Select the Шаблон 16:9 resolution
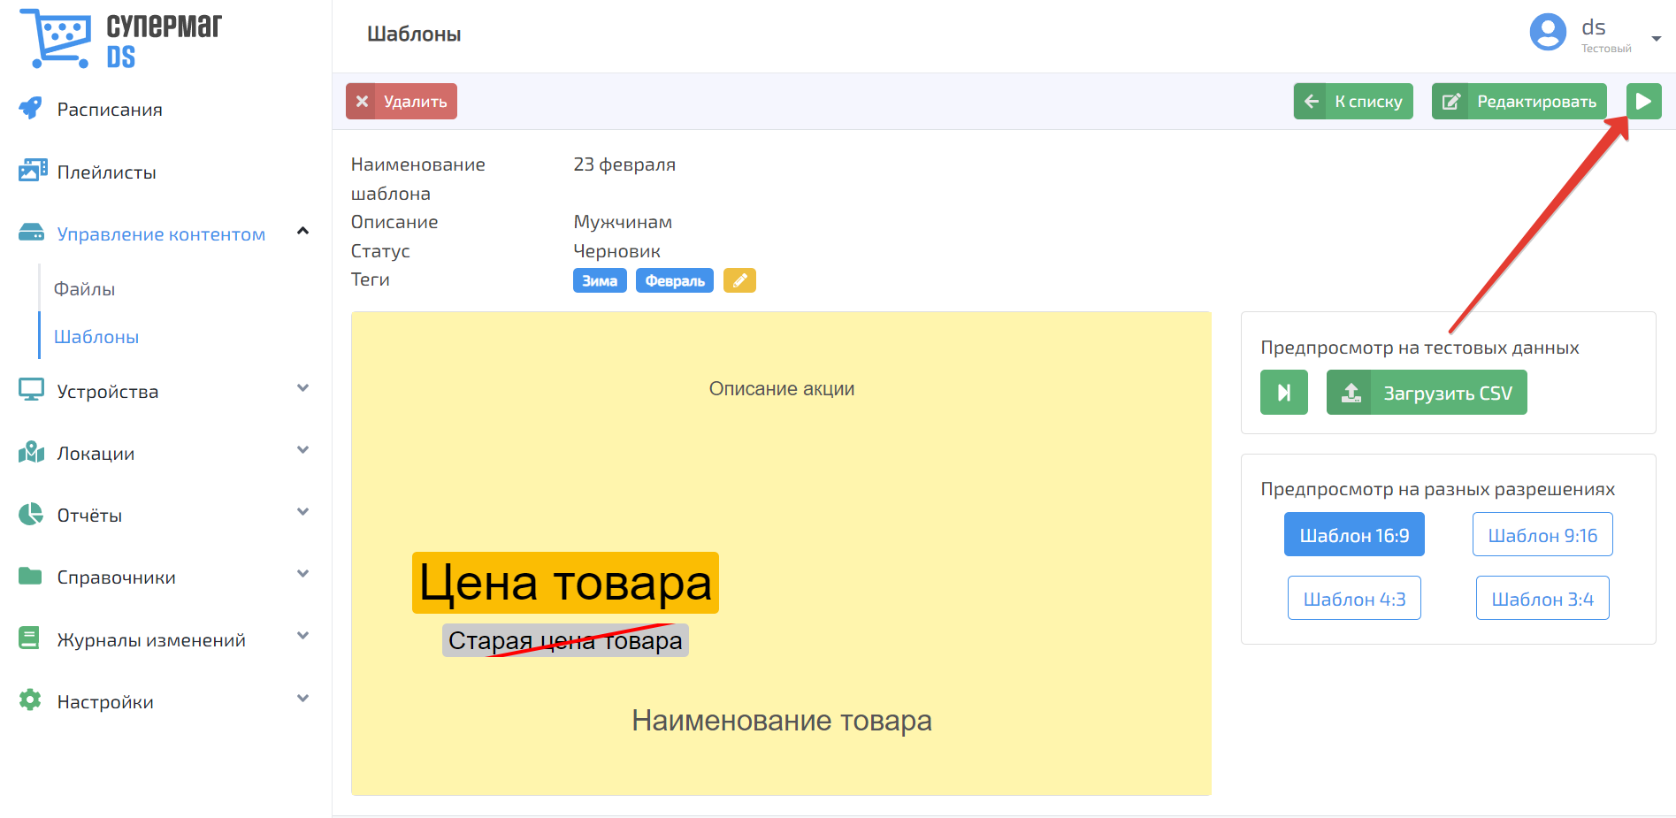Screen dimensions: 1676x818 click(1353, 535)
